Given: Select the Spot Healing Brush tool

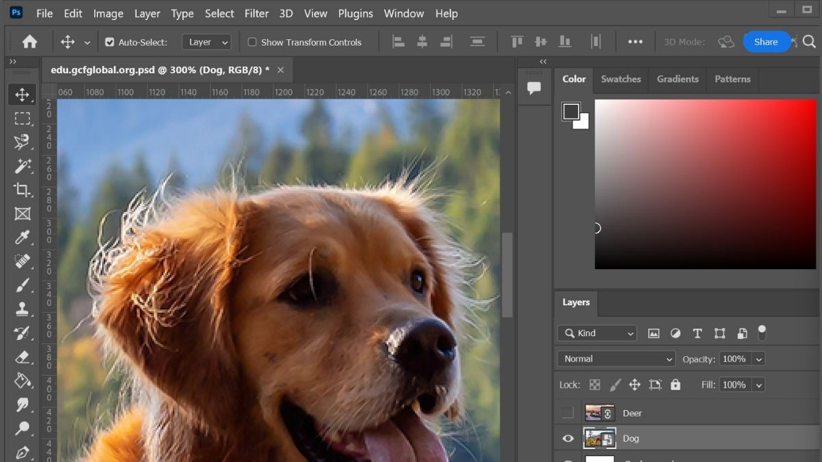Looking at the screenshot, I should 22,261.
